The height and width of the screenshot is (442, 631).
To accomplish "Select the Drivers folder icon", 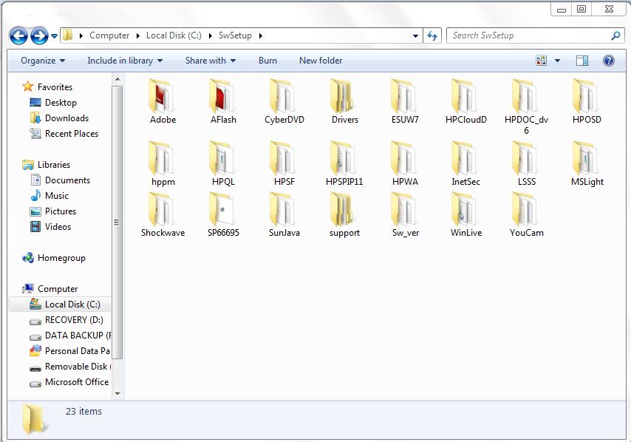I will tap(344, 96).
